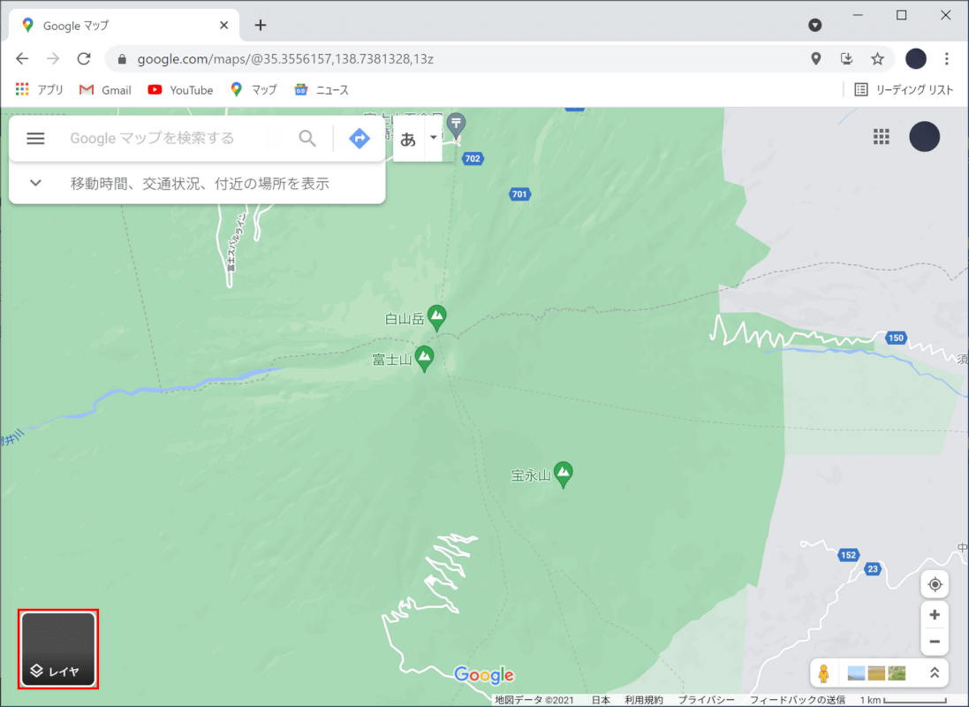
Task: Toggle the 1 km map scale
Action: (903, 700)
